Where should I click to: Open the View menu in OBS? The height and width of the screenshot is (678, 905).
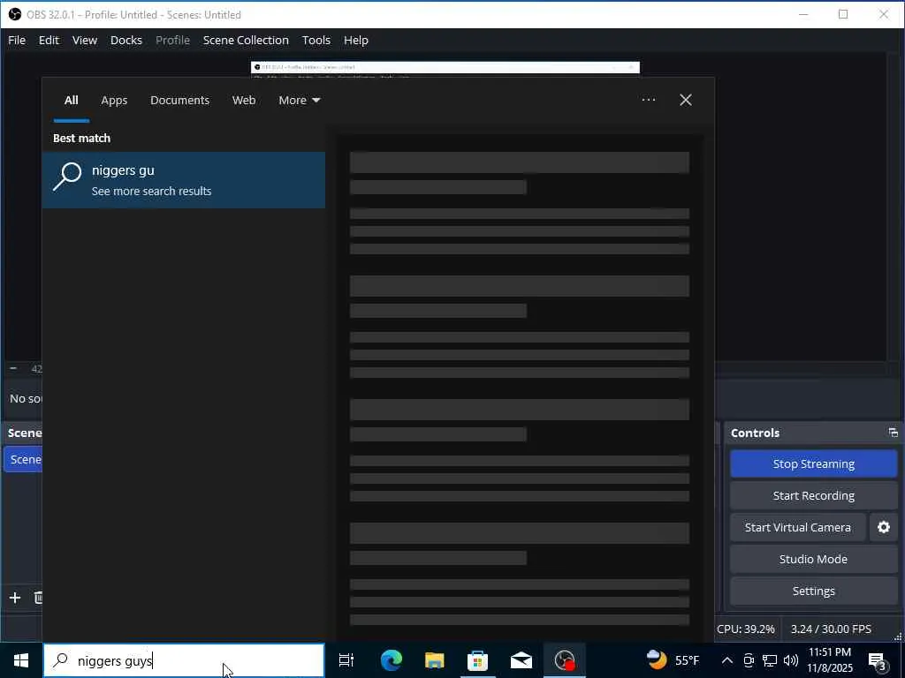pyautogui.click(x=84, y=41)
